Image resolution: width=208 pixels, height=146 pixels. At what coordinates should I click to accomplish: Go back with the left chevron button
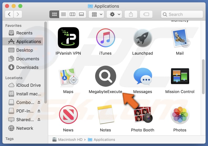click(9, 14)
